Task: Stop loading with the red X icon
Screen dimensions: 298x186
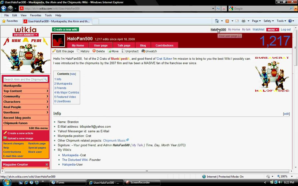Action: (224, 9)
